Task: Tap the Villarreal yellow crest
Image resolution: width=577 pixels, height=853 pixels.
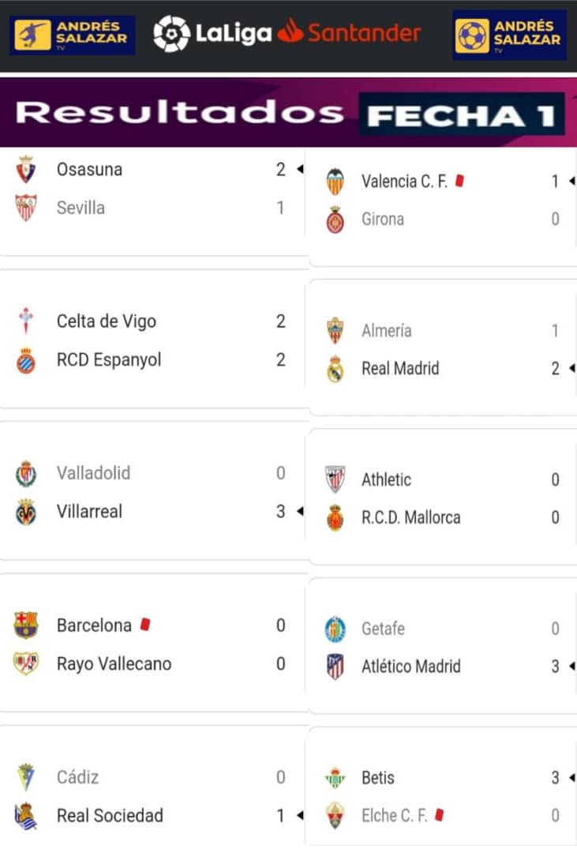Action: [26, 512]
